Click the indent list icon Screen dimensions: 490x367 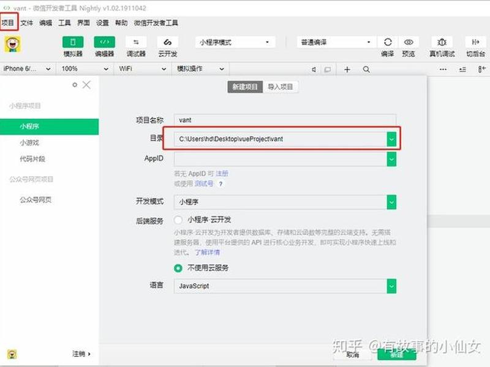pyautogui.click(x=462, y=69)
